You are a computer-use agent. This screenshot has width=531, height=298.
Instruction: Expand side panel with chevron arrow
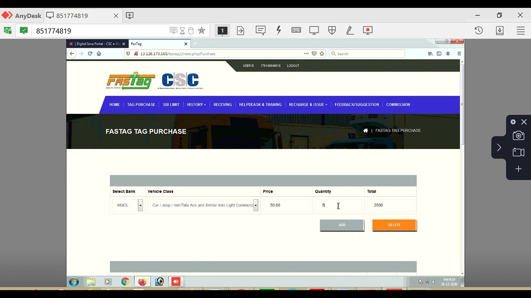[x=499, y=148]
